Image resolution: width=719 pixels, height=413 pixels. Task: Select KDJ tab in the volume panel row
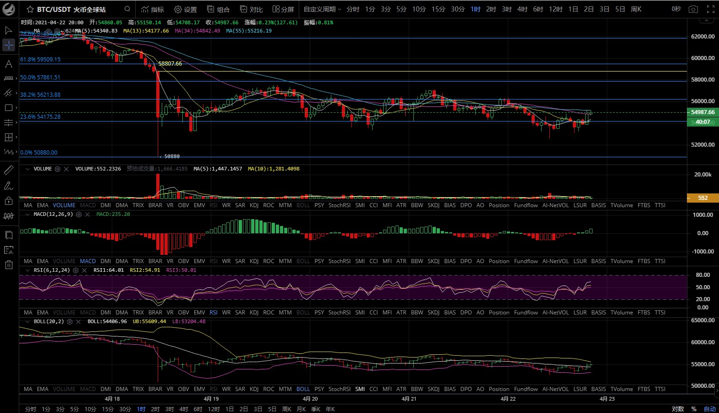[254, 205]
